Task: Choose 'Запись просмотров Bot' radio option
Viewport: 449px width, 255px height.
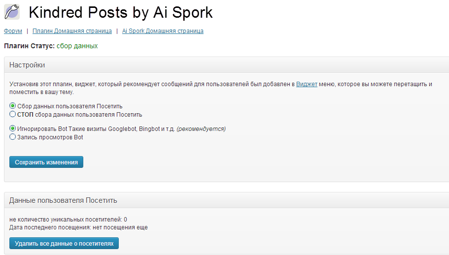Action: [x=13, y=137]
